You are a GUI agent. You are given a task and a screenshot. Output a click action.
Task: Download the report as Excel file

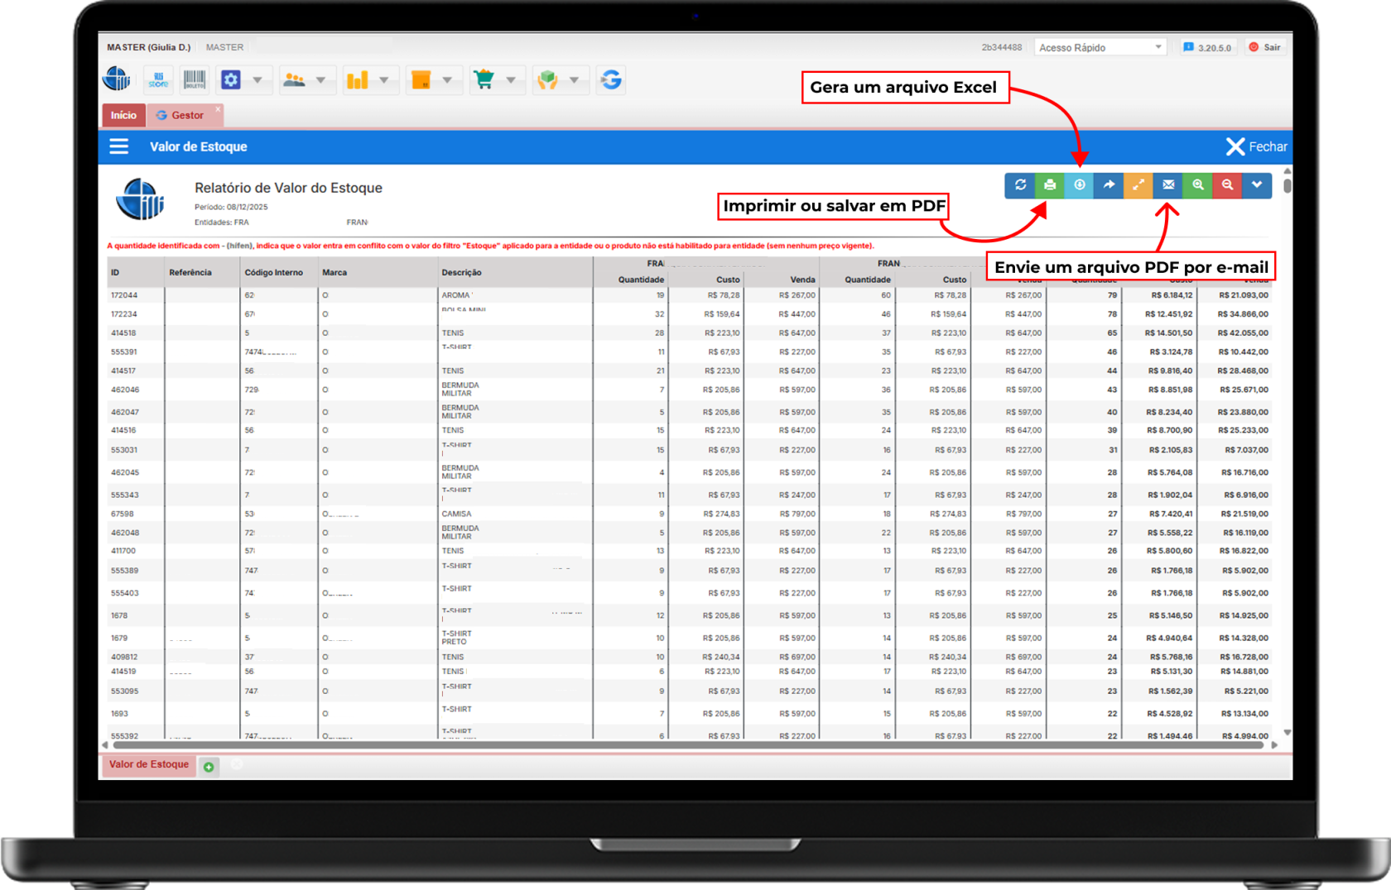[x=1080, y=185]
